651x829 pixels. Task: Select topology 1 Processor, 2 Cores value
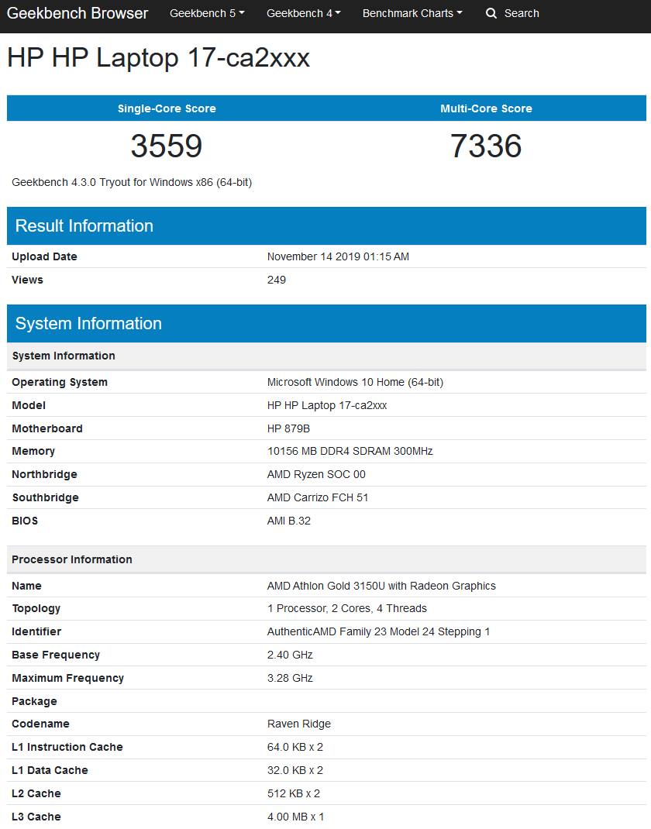coord(347,609)
